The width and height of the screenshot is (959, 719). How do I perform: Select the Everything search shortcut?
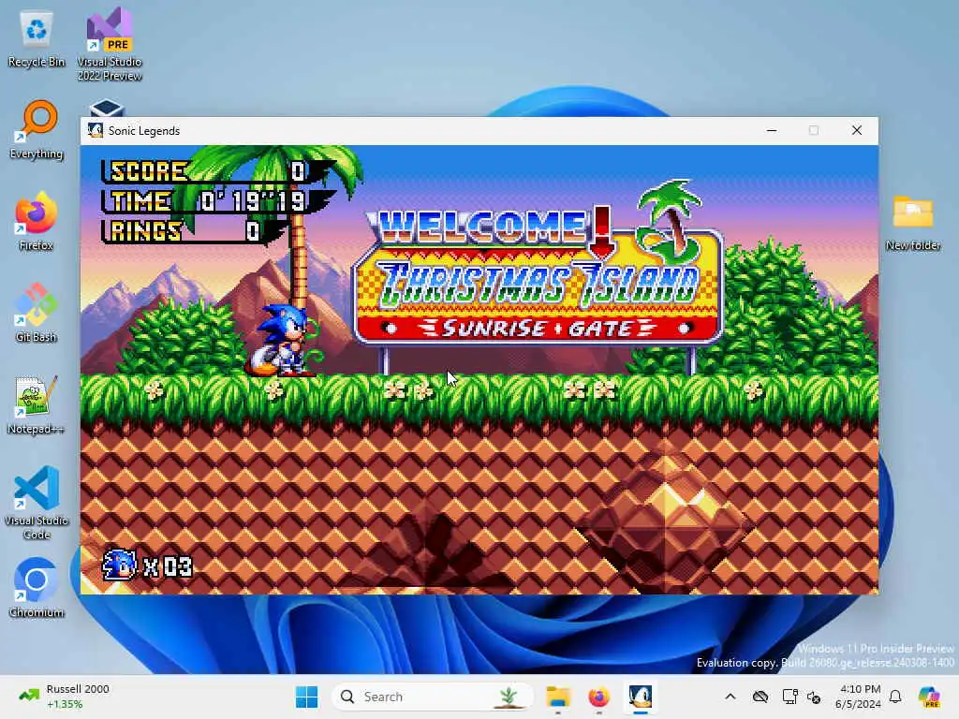click(x=37, y=129)
